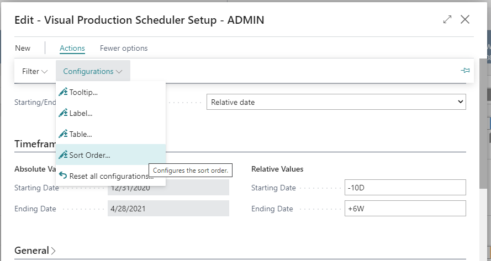Switch to the Actions tab

(72, 48)
